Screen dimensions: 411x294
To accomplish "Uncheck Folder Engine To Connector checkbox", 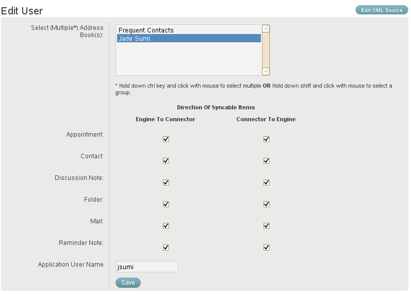I will coord(166,204).
